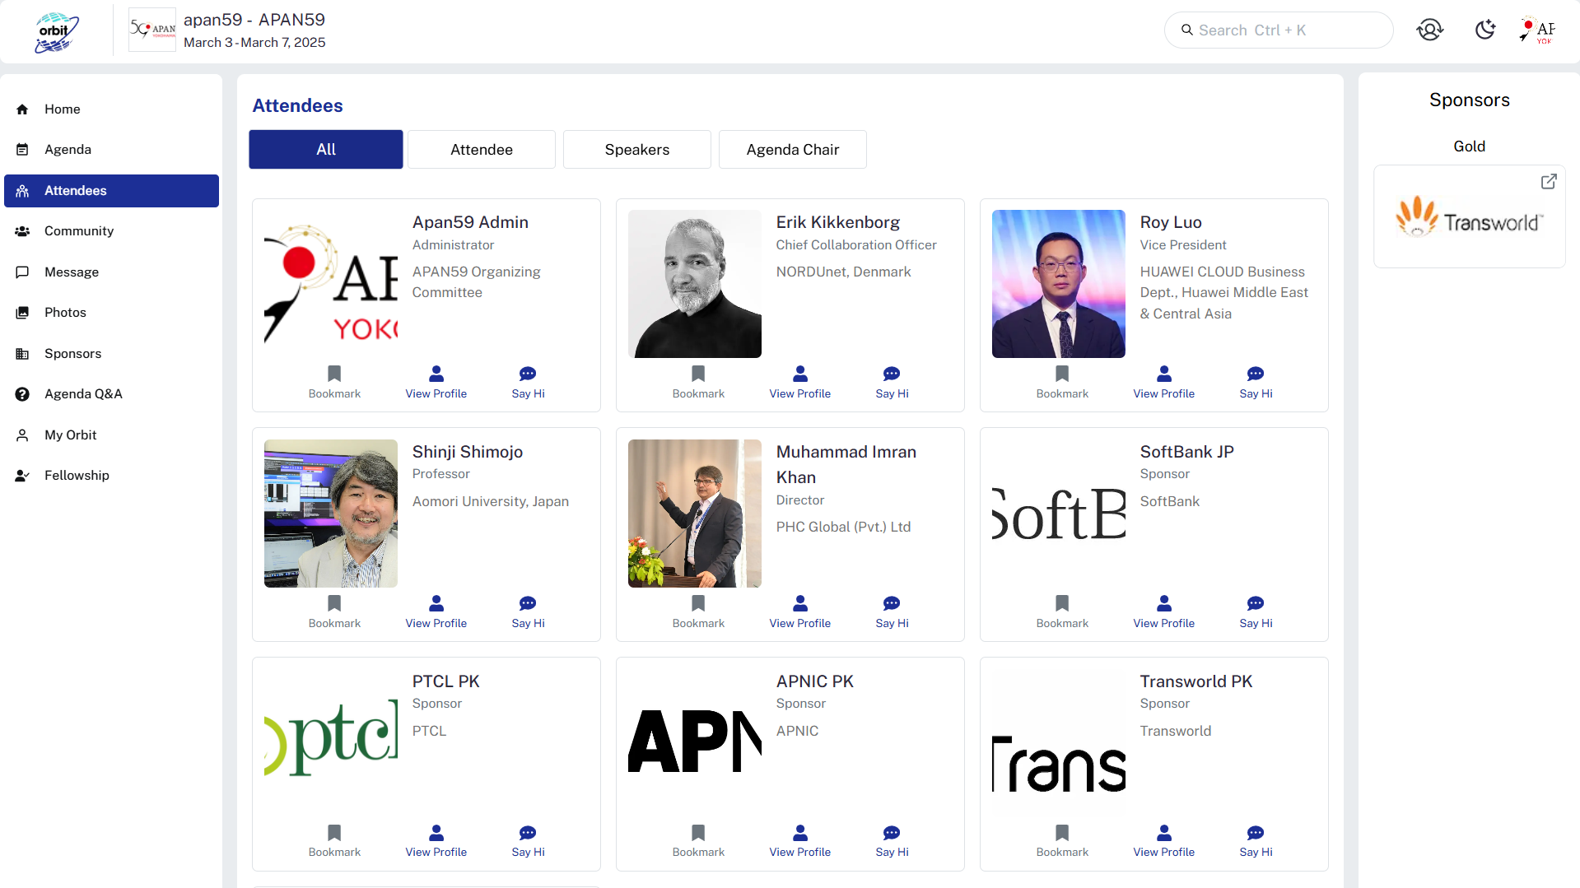Say Hi to Muhammad Imran Khan
The image size is (1580, 888).
pos(893,612)
